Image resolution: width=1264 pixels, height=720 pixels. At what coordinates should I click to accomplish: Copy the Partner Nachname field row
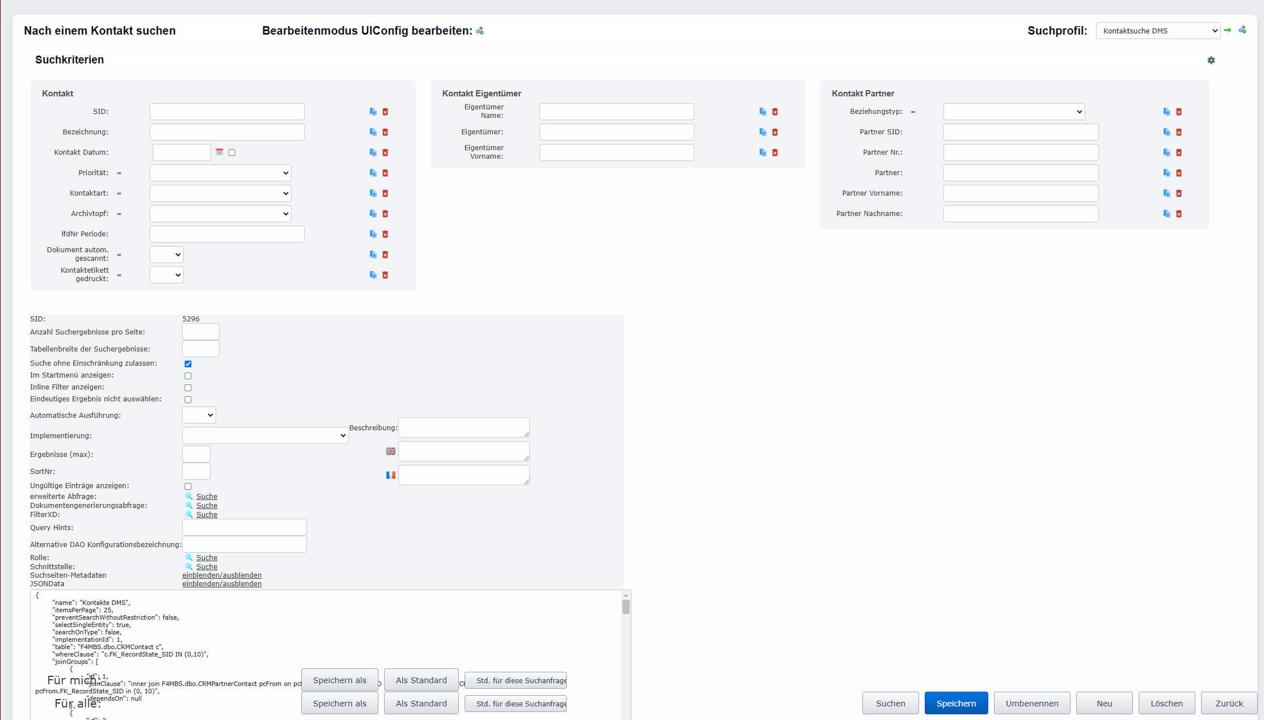point(1166,214)
